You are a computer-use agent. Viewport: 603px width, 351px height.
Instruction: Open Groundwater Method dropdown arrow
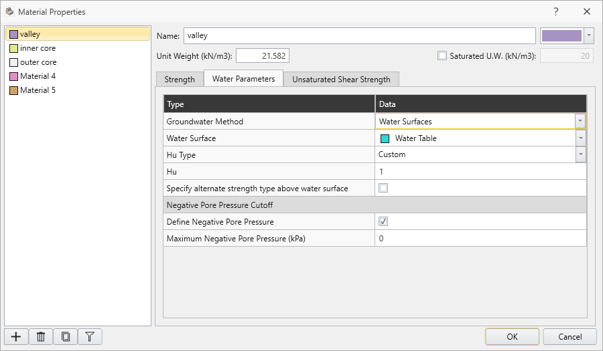[x=580, y=121]
